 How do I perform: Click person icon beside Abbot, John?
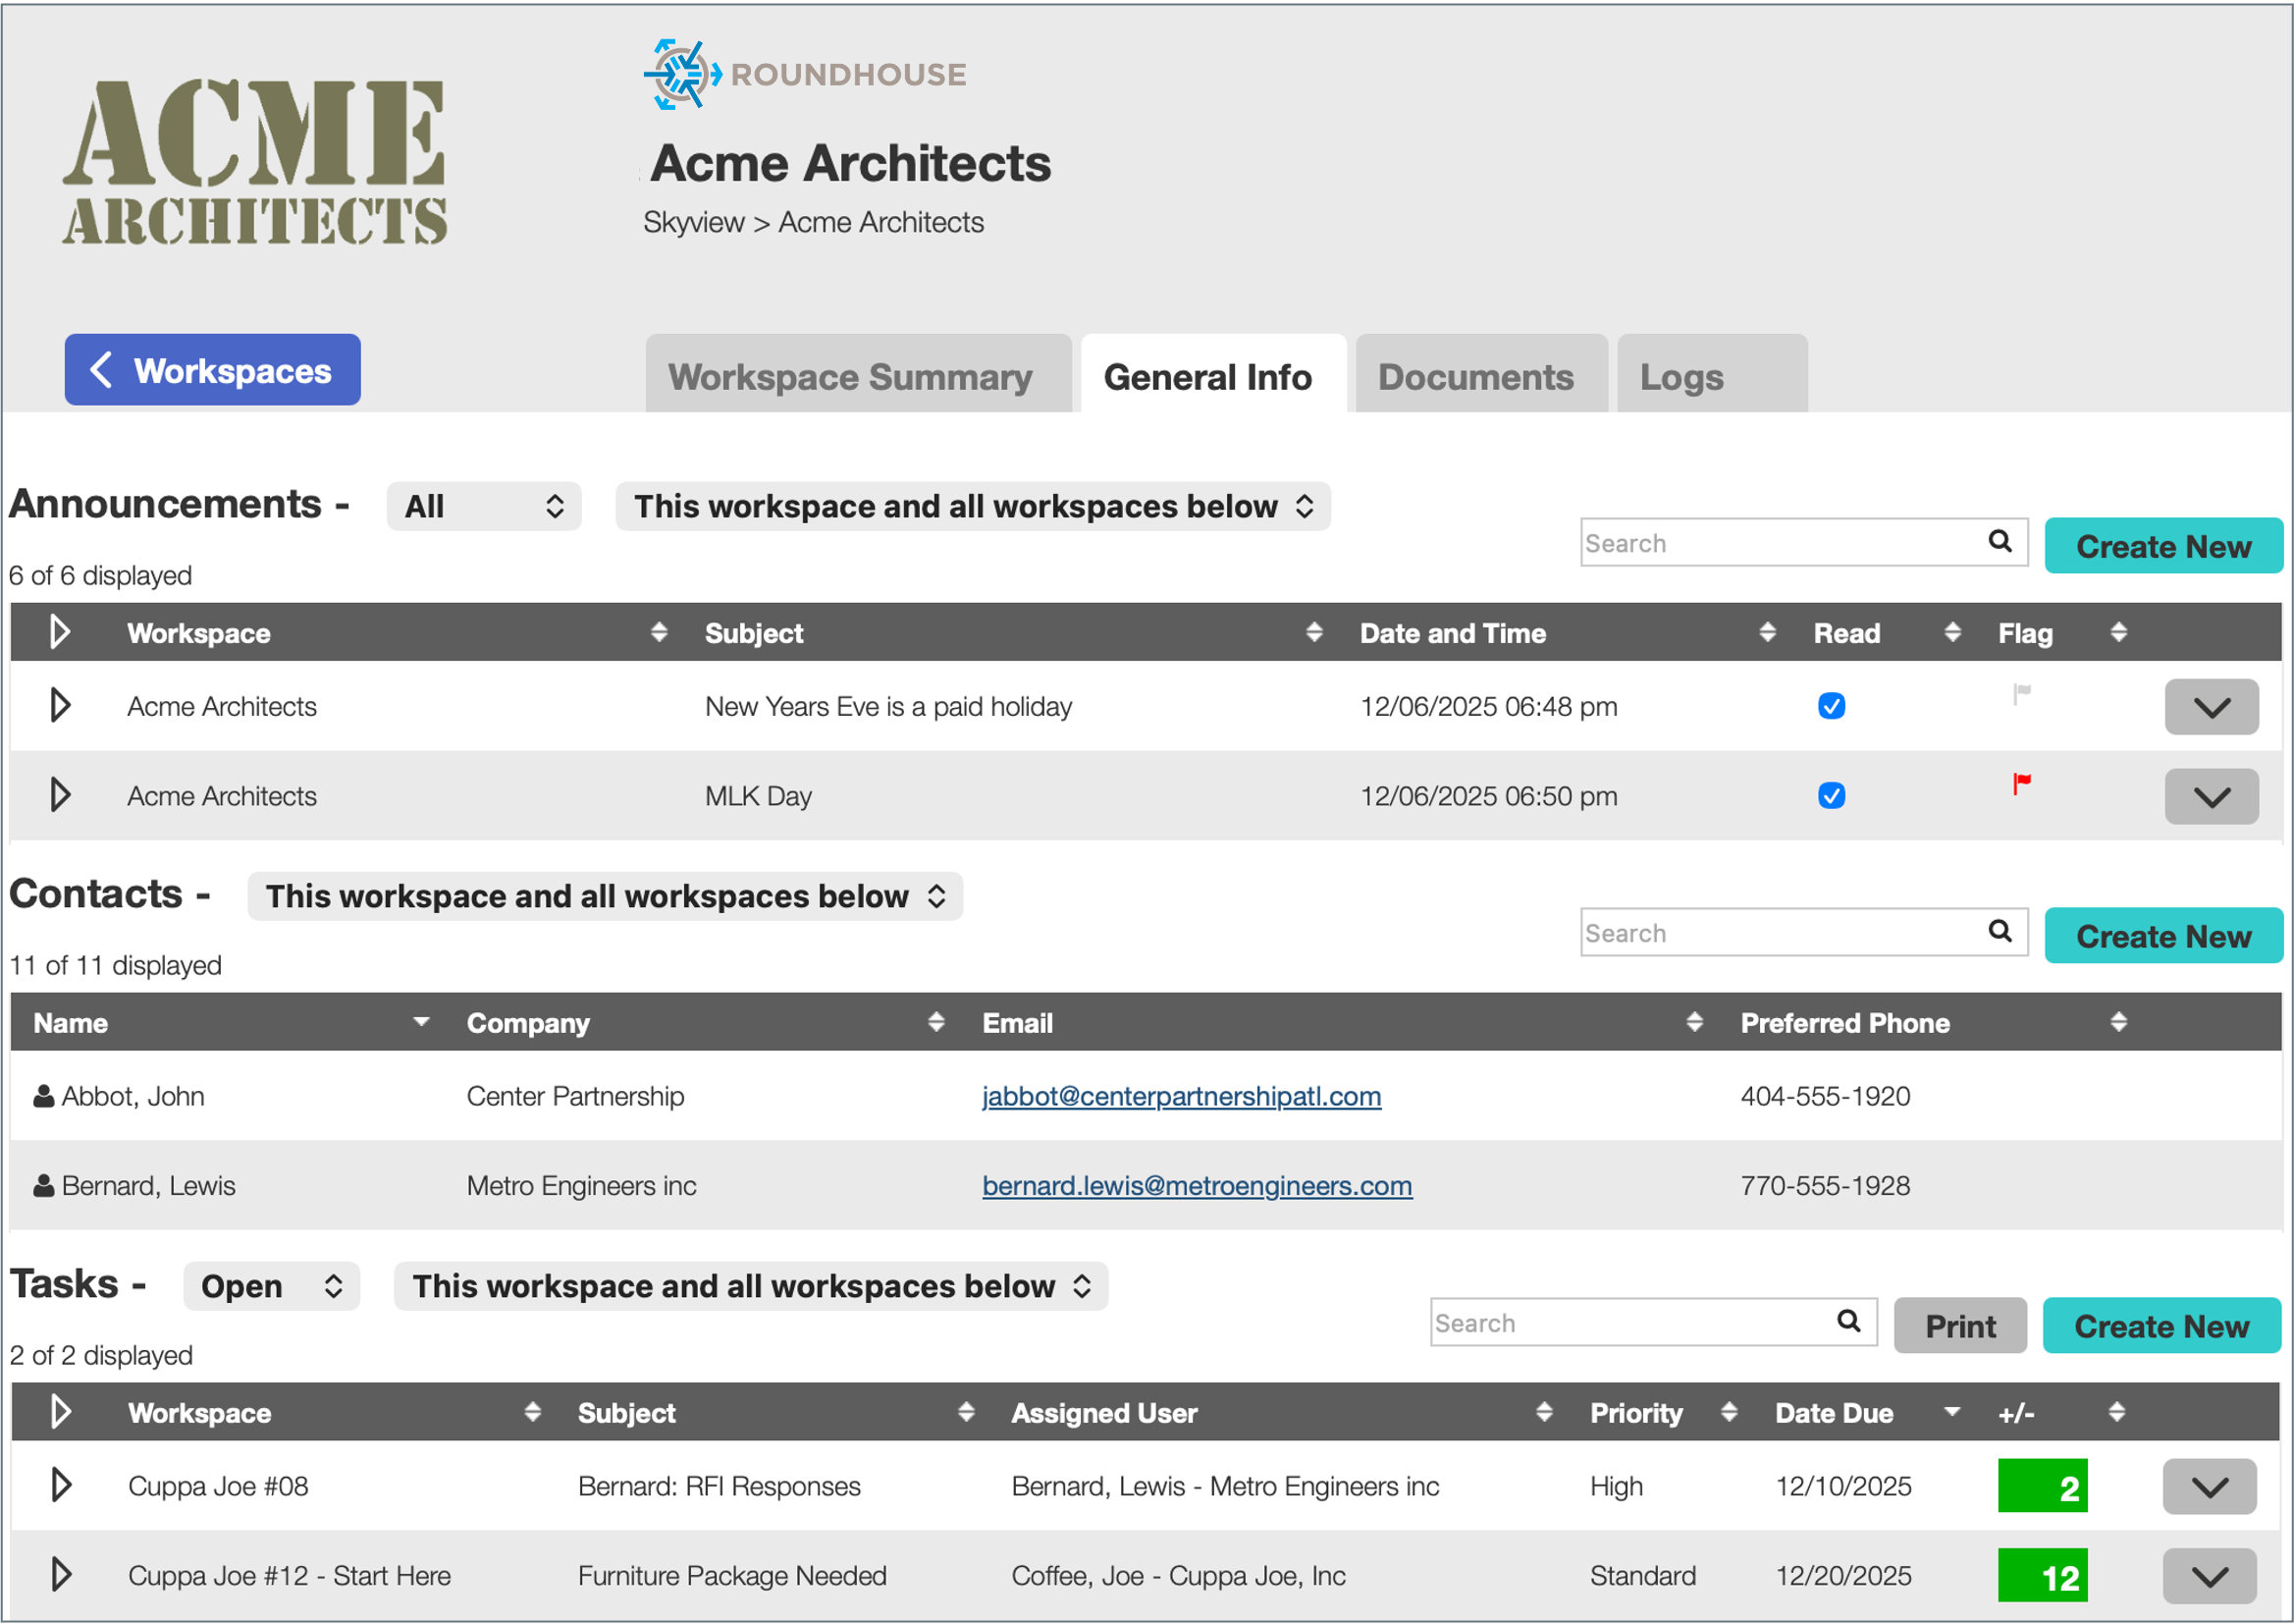point(43,1096)
